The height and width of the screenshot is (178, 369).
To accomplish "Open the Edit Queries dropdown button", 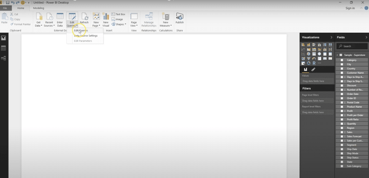I will (x=72, y=24).
